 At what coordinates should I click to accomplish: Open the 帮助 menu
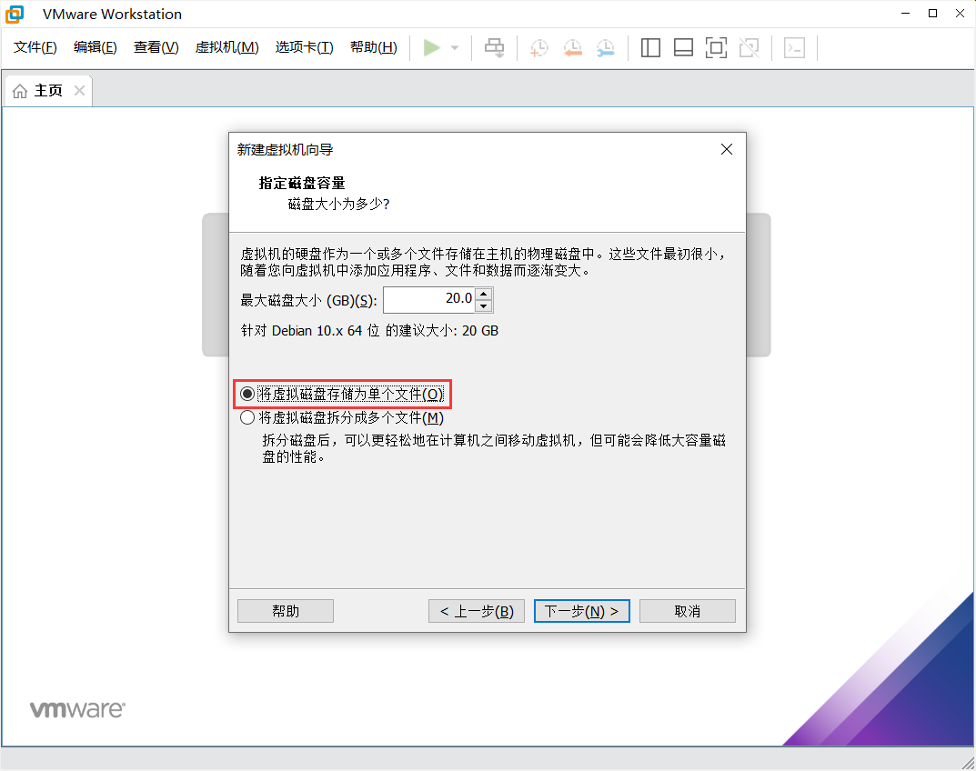(x=373, y=47)
